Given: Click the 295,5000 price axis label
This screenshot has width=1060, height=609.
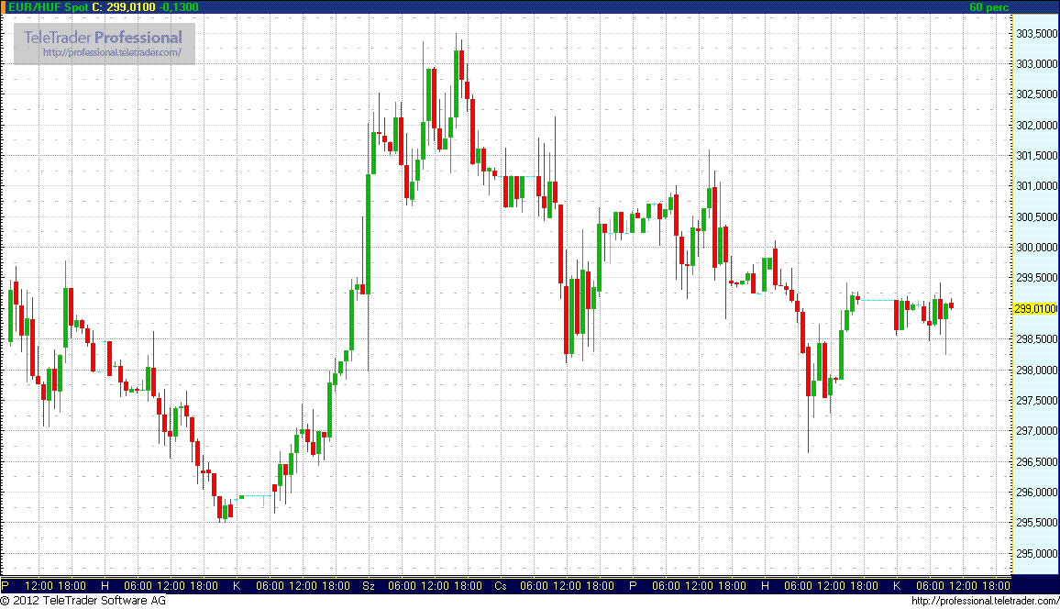Looking at the screenshot, I should point(1037,523).
